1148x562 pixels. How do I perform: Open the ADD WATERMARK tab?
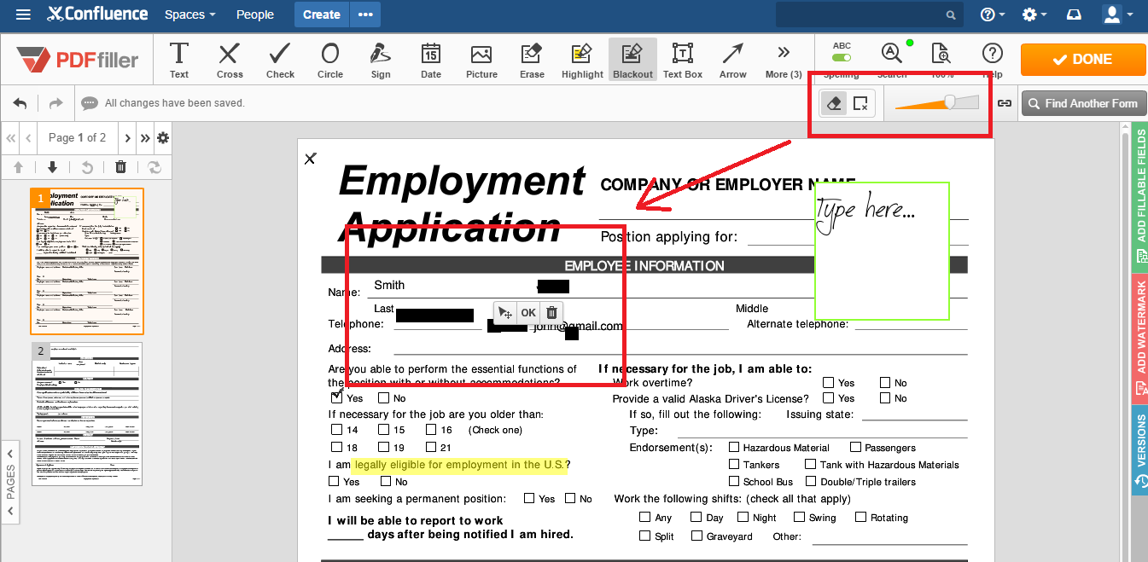click(x=1140, y=338)
